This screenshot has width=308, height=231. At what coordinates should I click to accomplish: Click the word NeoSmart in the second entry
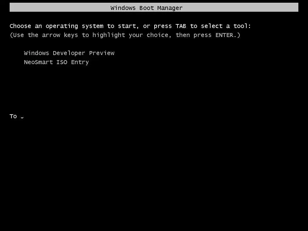[x=38, y=62]
